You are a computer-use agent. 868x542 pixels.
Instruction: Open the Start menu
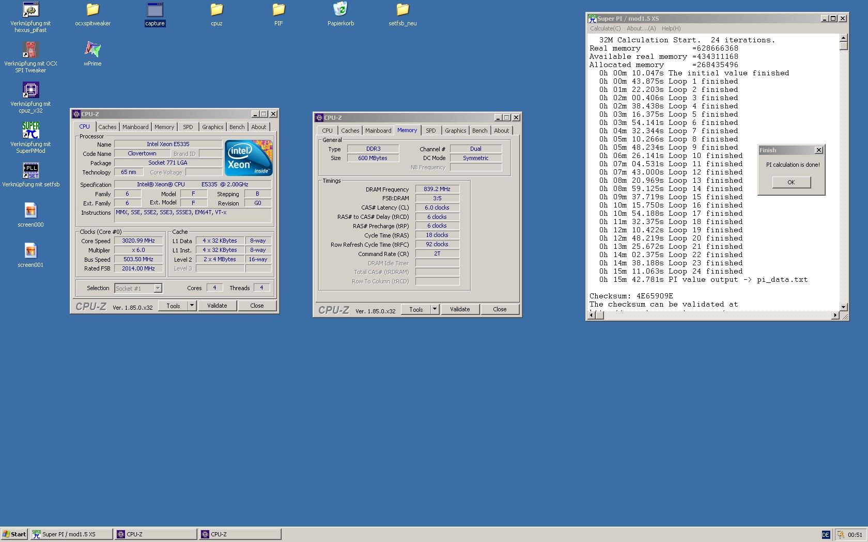coord(14,534)
